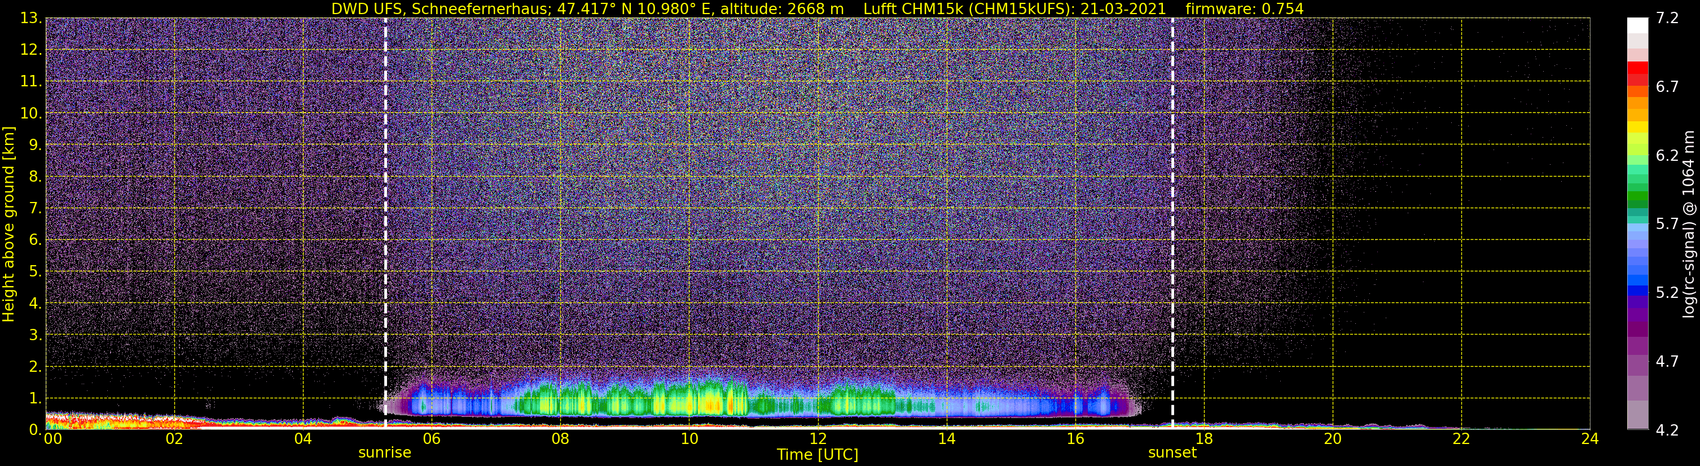The width and height of the screenshot is (1700, 466).
Task: Click the time axis tick '00'
Action: pyautogui.click(x=53, y=439)
